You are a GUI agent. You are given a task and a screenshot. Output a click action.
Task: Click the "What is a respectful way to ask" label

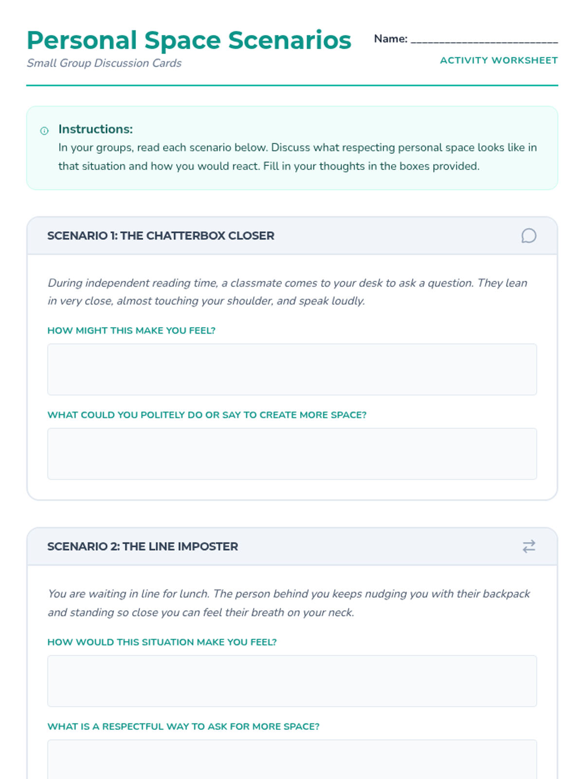[183, 726]
